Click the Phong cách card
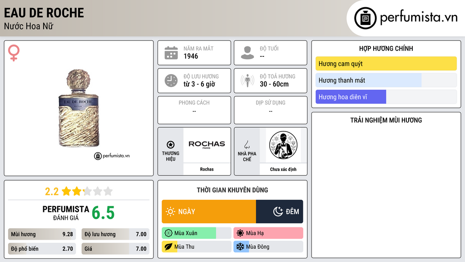 click(194, 110)
